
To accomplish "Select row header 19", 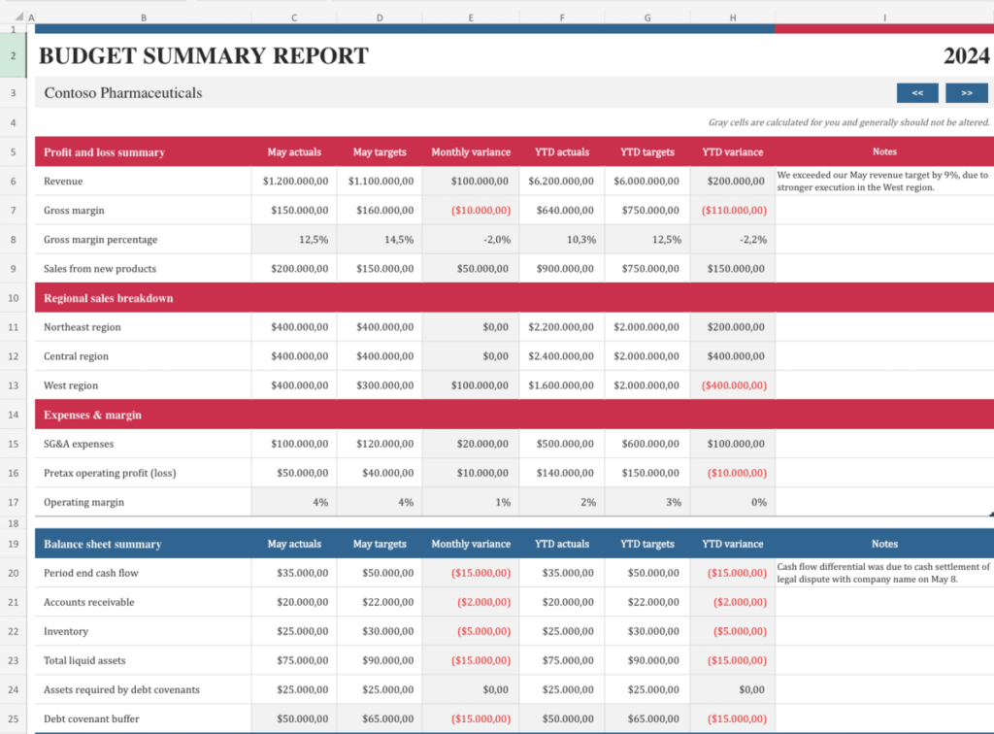I will click(x=13, y=544).
